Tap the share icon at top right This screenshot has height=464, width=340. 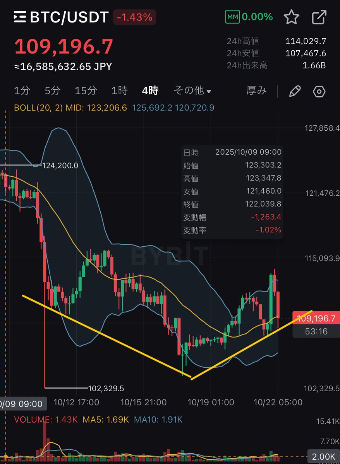coord(319,17)
